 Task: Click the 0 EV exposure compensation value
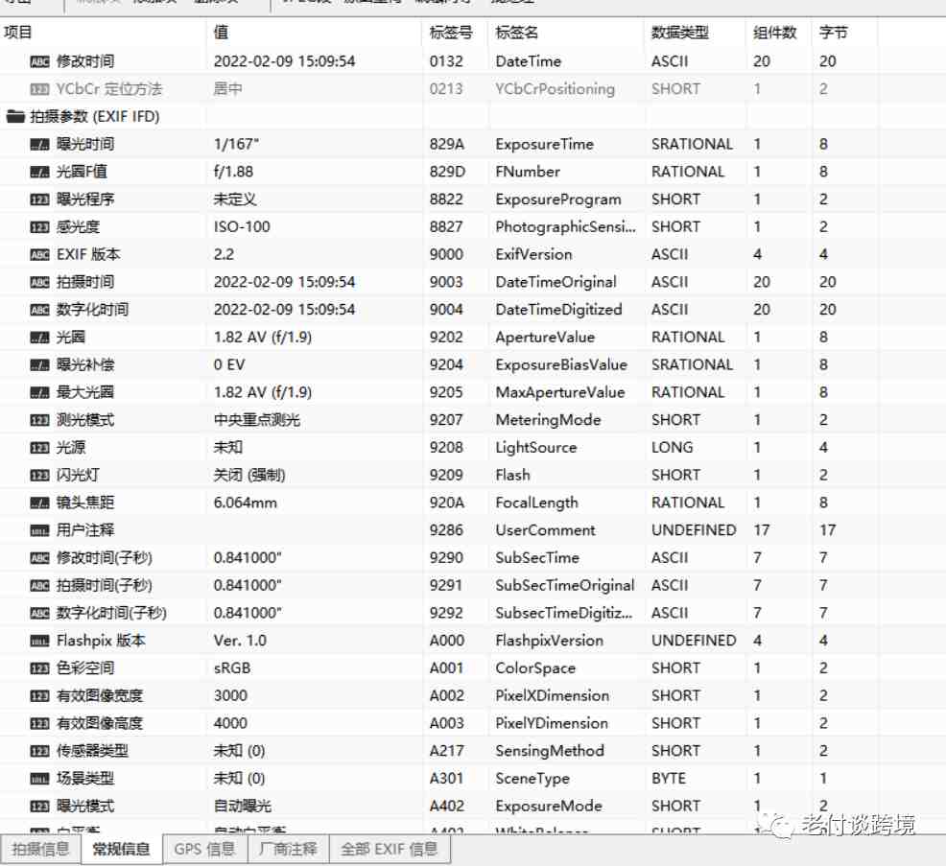pos(229,364)
